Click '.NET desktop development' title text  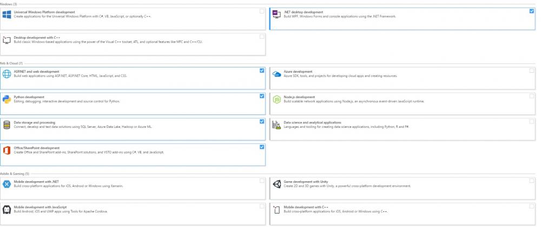coord(304,12)
